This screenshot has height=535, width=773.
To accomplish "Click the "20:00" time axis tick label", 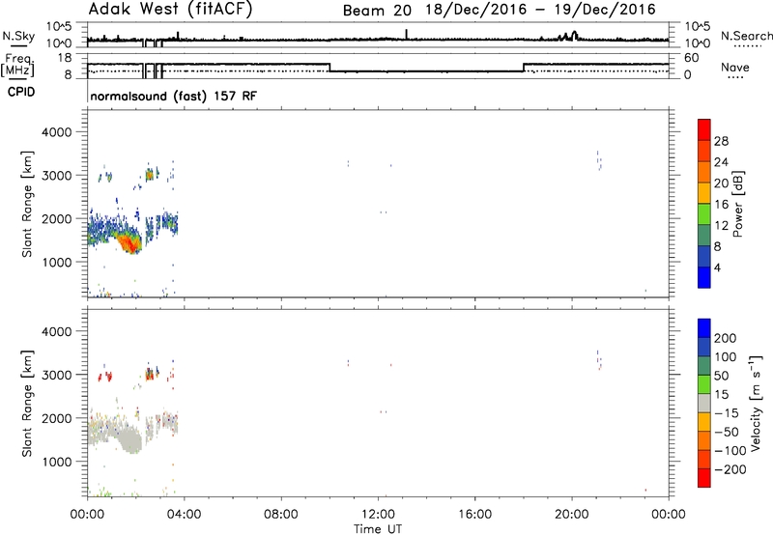I will (572, 515).
